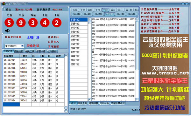Click the app logo in the title bar
Screen dimensions: 191x116
pos(4,3)
